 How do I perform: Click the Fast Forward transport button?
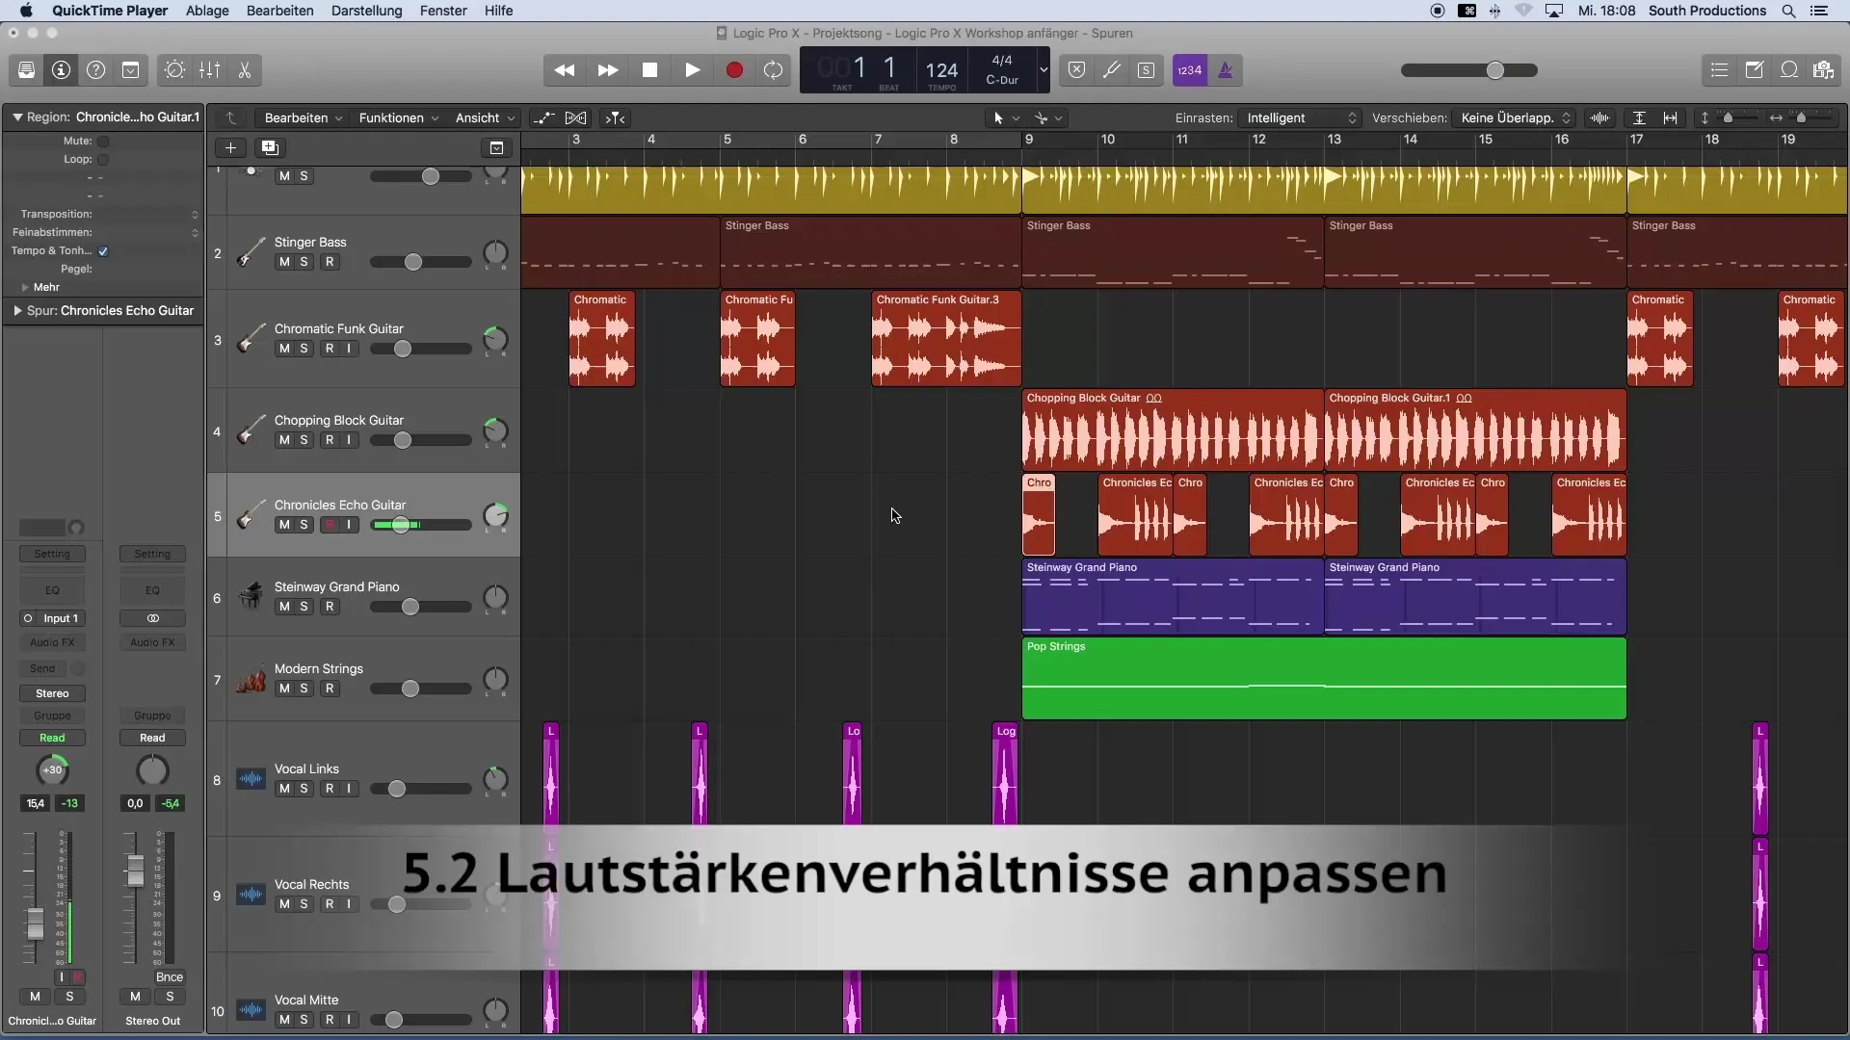pos(608,70)
